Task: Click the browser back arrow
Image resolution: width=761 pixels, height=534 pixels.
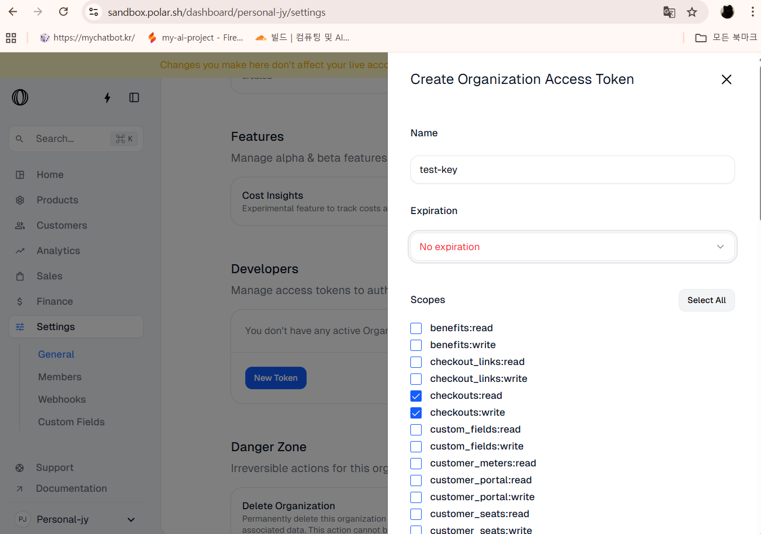Action: tap(13, 12)
